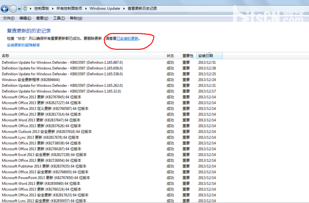Screen dimensions: 309x203
Task: Open the 安装更新的疑难解答 link
Action: tap(24, 45)
